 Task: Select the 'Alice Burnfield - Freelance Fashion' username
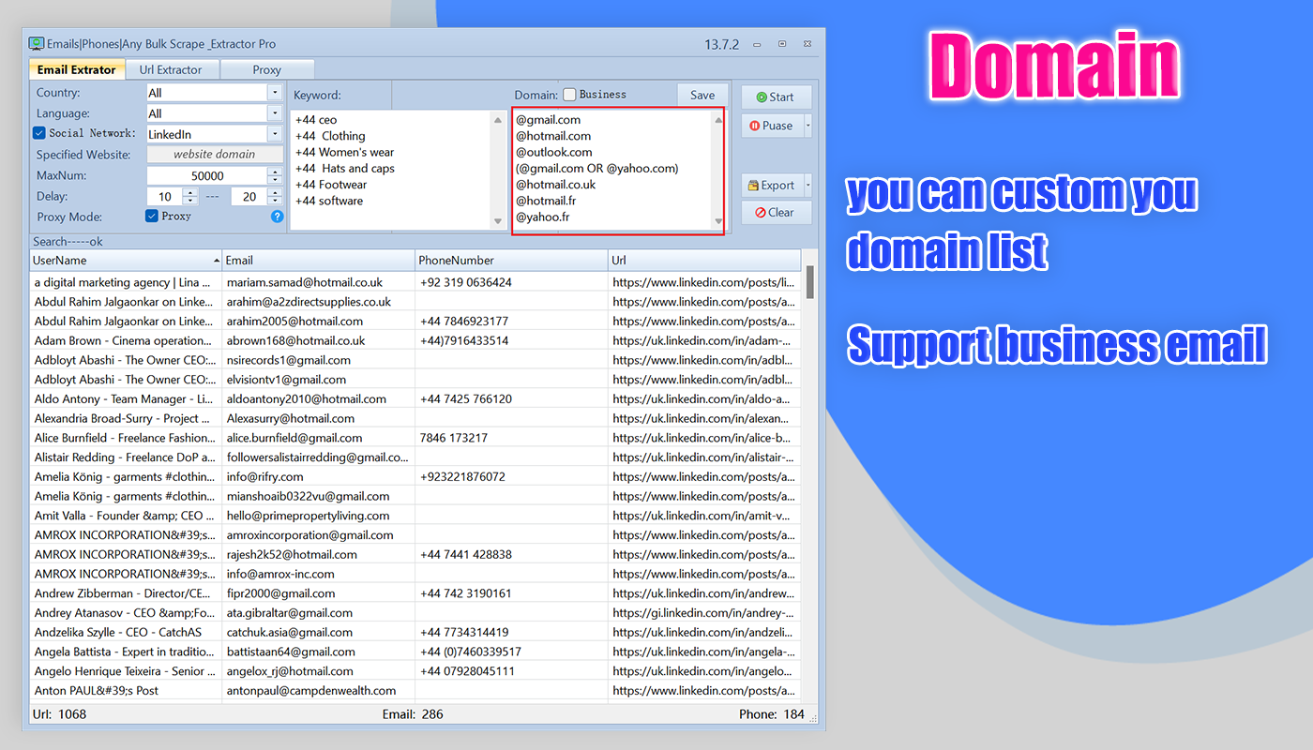point(123,438)
